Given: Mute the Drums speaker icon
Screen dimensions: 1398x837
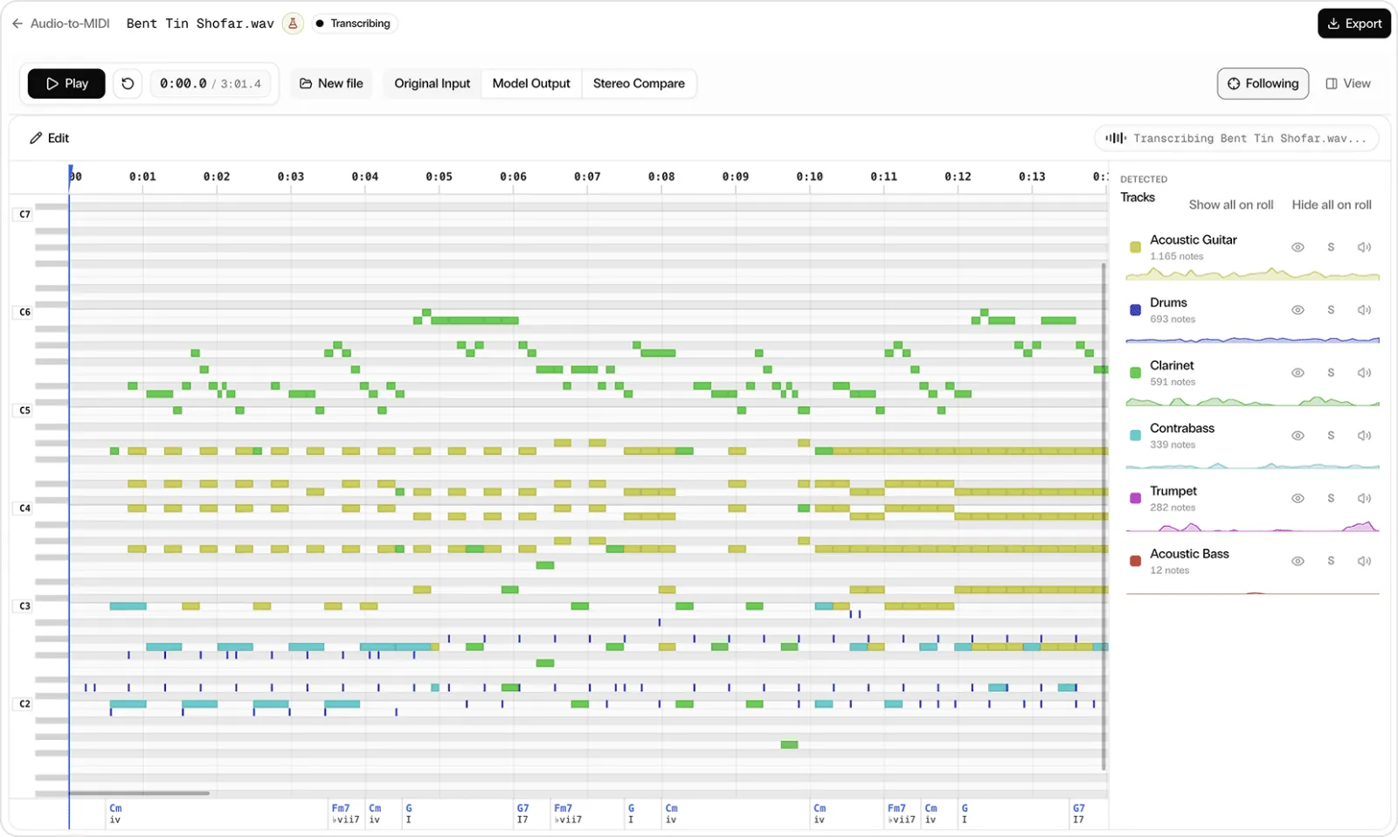Looking at the screenshot, I should click(x=1364, y=310).
